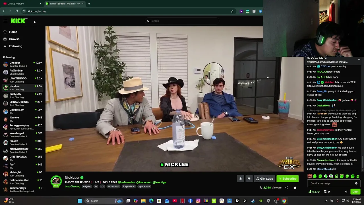Image resolution: width=364 pixels, height=205 pixels.
Task: Open Cheesur's channel in Following list
Action: 23,64
